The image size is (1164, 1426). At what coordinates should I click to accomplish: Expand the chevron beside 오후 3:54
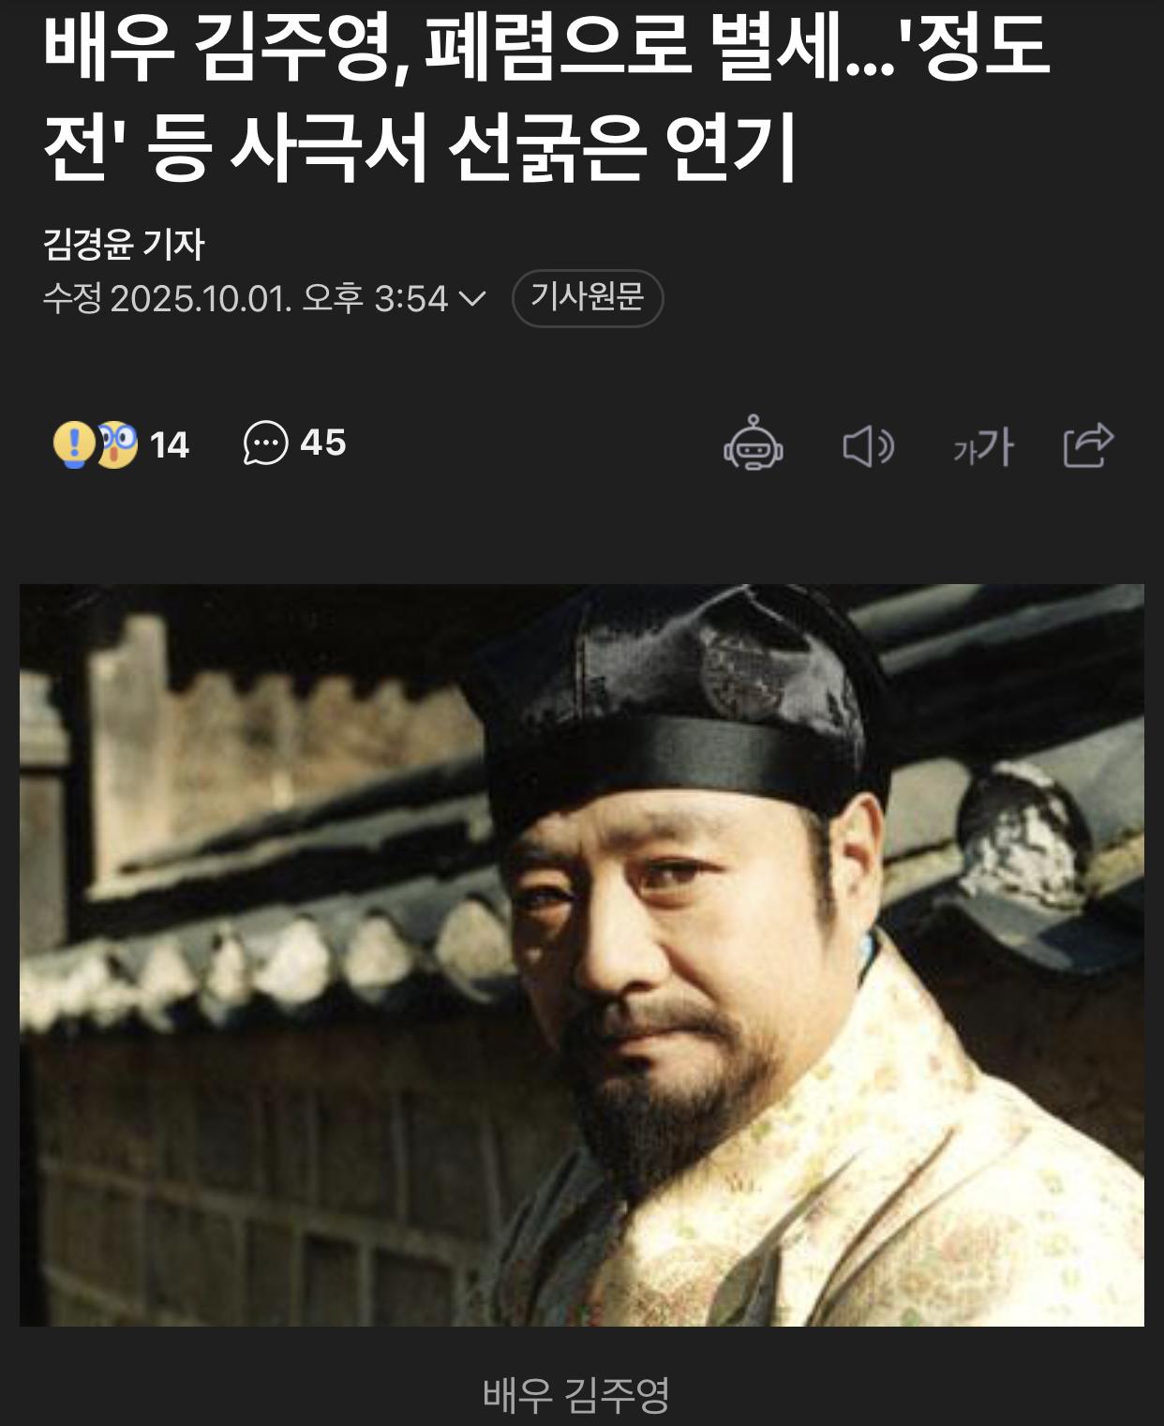[x=472, y=298]
